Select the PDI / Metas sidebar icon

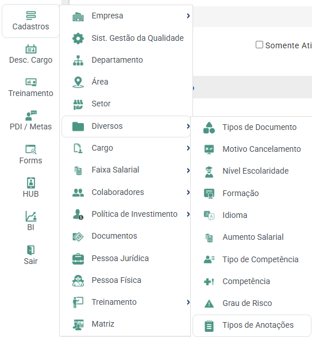click(x=31, y=116)
